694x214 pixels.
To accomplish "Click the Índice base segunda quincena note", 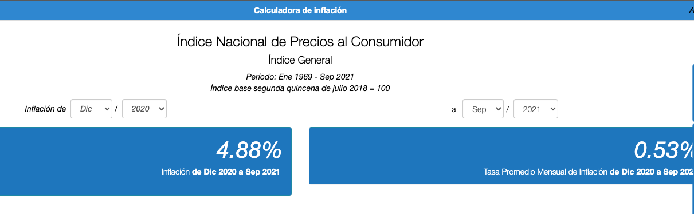I will (300, 88).
